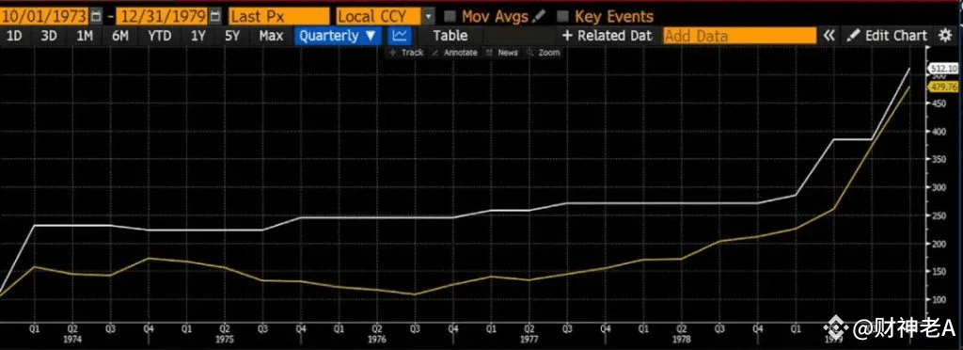
Task: Activate the Annotate tool
Action: 455,53
